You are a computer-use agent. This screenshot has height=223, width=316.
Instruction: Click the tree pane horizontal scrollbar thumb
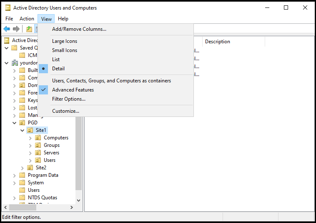pyautogui.click(x=23, y=207)
